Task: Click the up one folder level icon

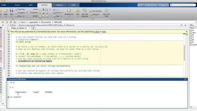Action: point(7,22)
